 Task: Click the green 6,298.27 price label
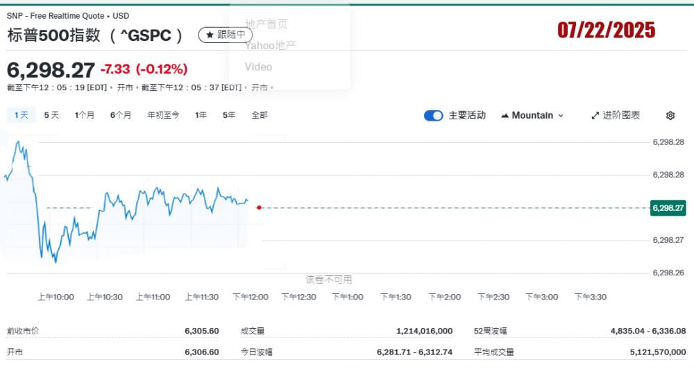668,207
